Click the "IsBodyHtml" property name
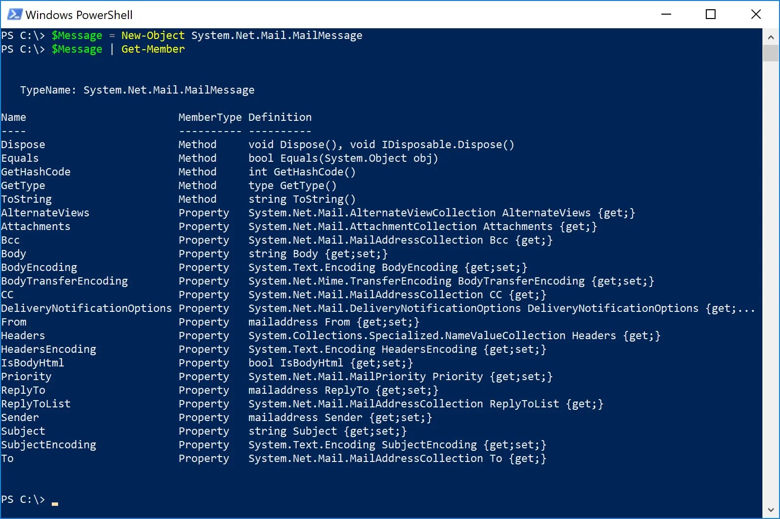Viewport: 780px width, 519px height. point(33,363)
